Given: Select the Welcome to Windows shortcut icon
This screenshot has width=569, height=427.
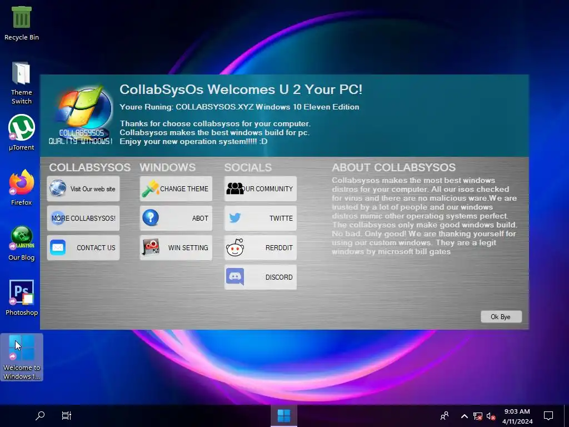Looking at the screenshot, I should point(22,357).
